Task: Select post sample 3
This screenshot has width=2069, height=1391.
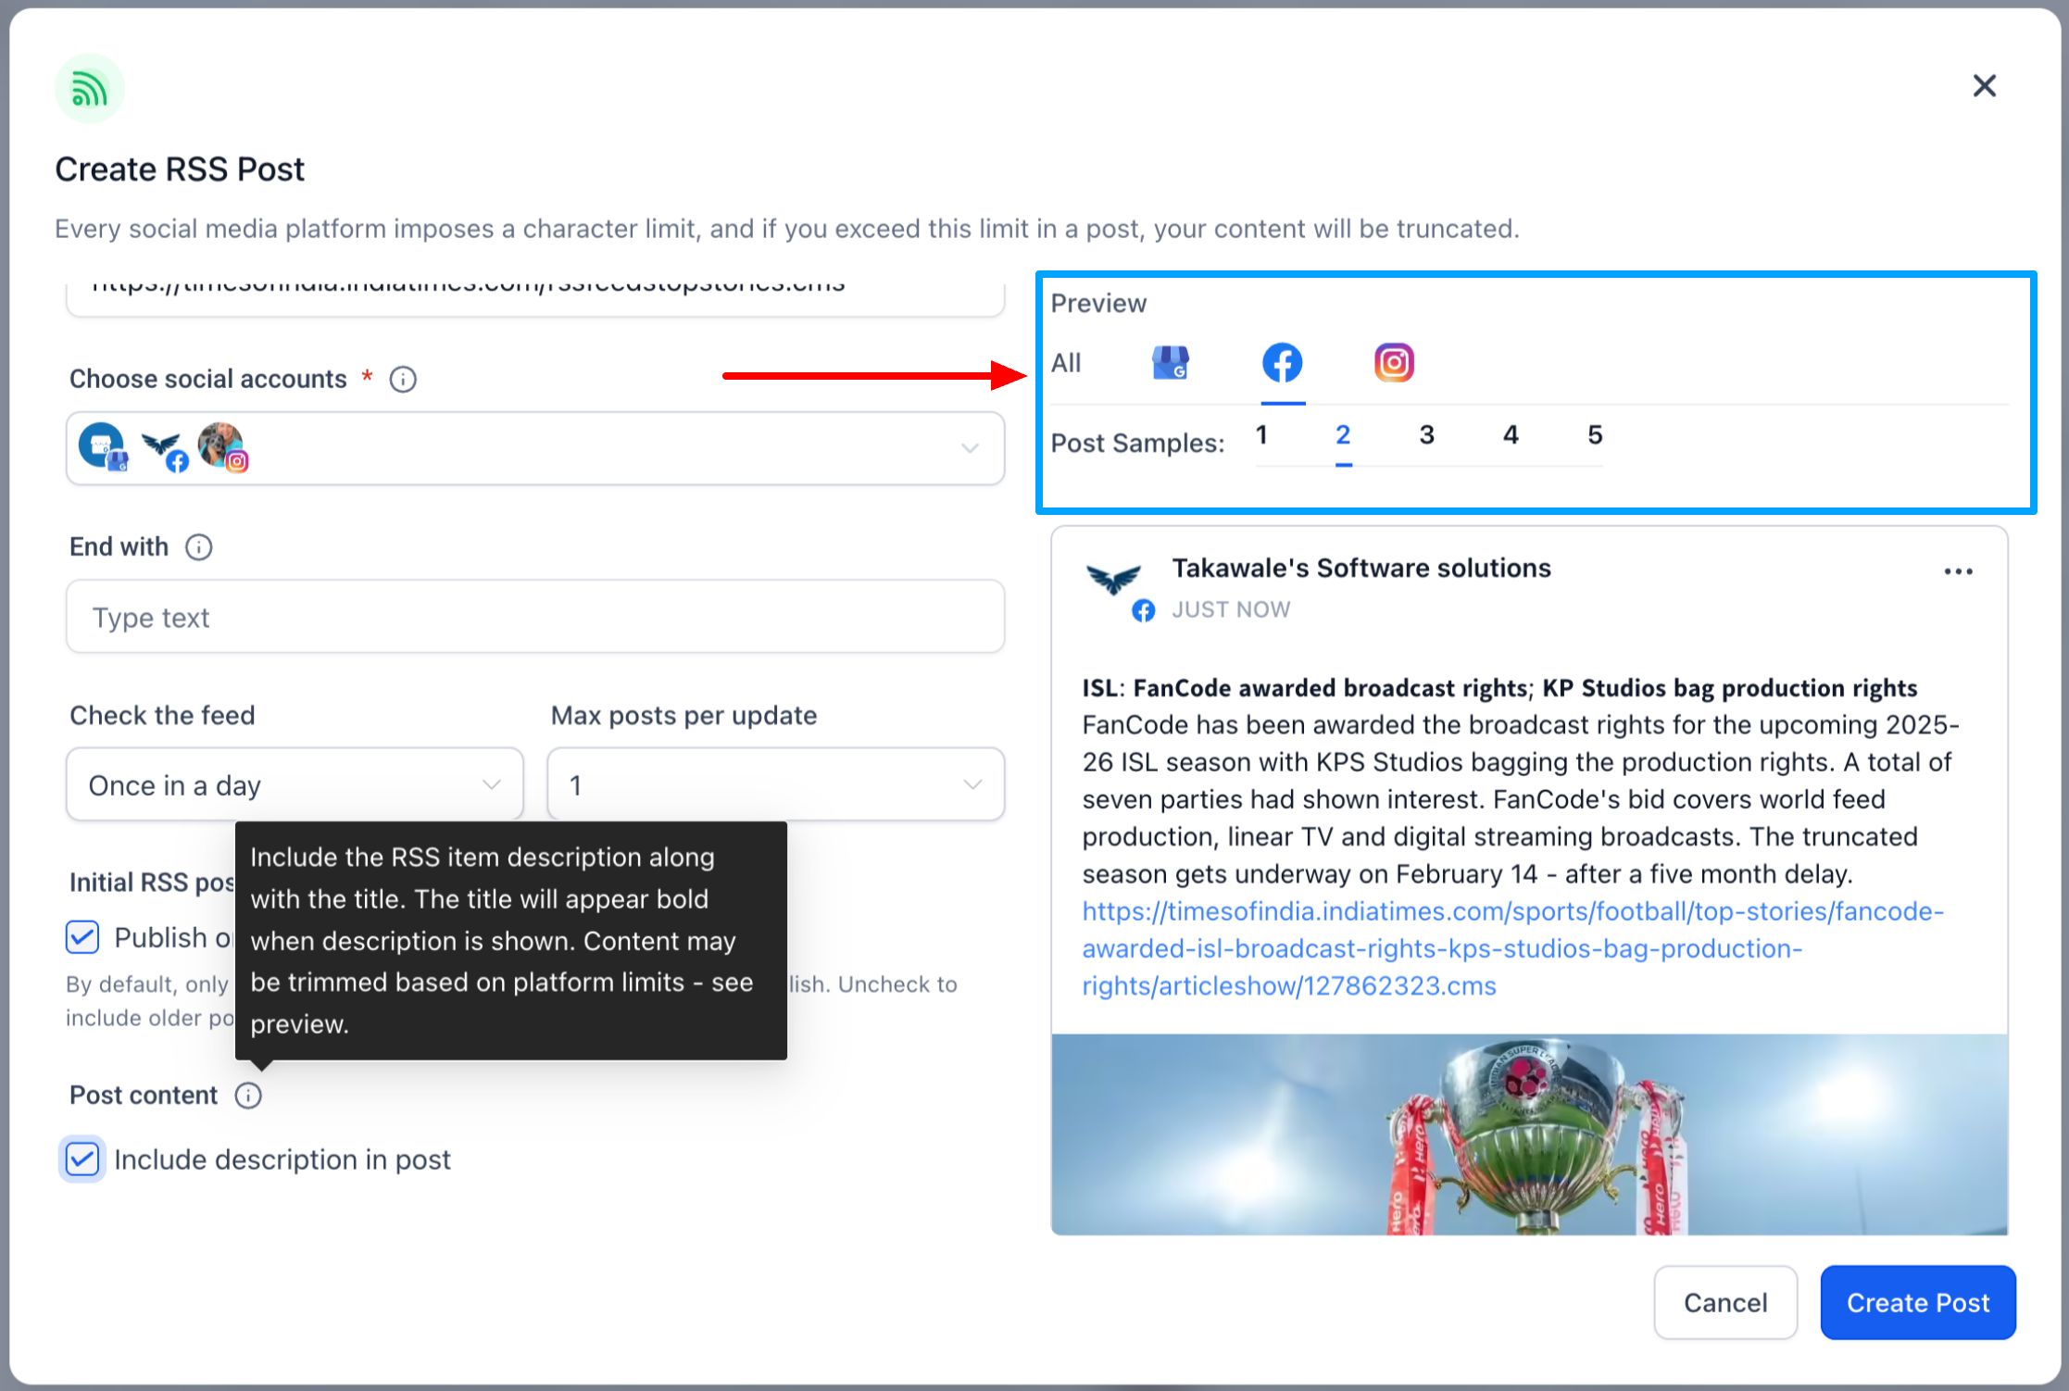Action: tap(1426, 435)
